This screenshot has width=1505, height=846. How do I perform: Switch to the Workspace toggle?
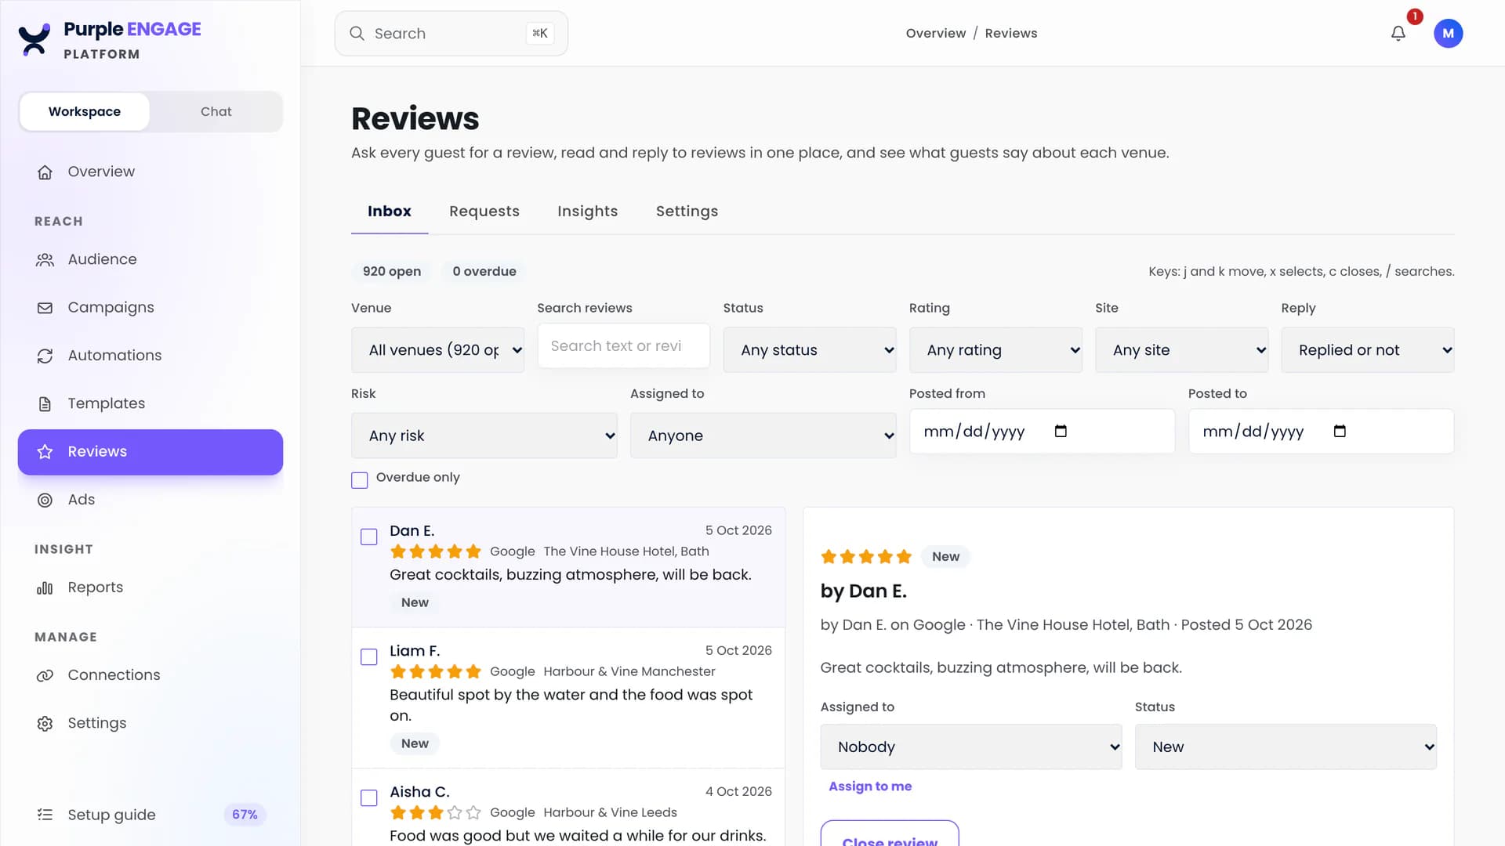(x=85, y=111)
